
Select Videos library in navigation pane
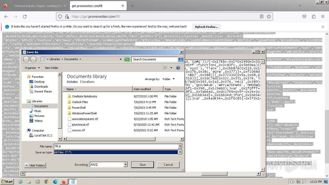(39, 121)
